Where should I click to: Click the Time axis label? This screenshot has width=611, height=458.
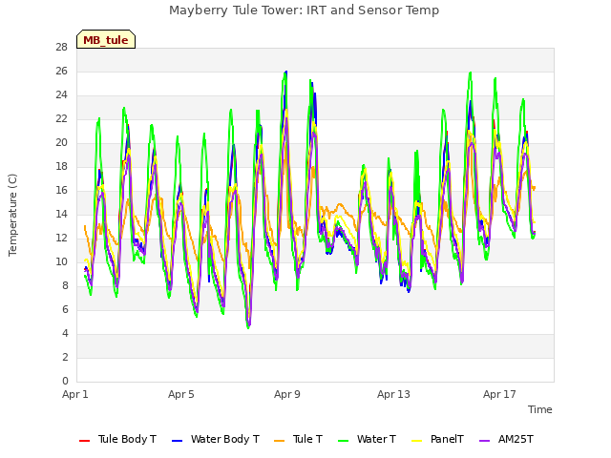540,409
